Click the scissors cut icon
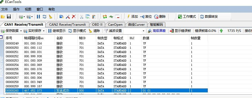The image size is (252, 98). (82, 17)
